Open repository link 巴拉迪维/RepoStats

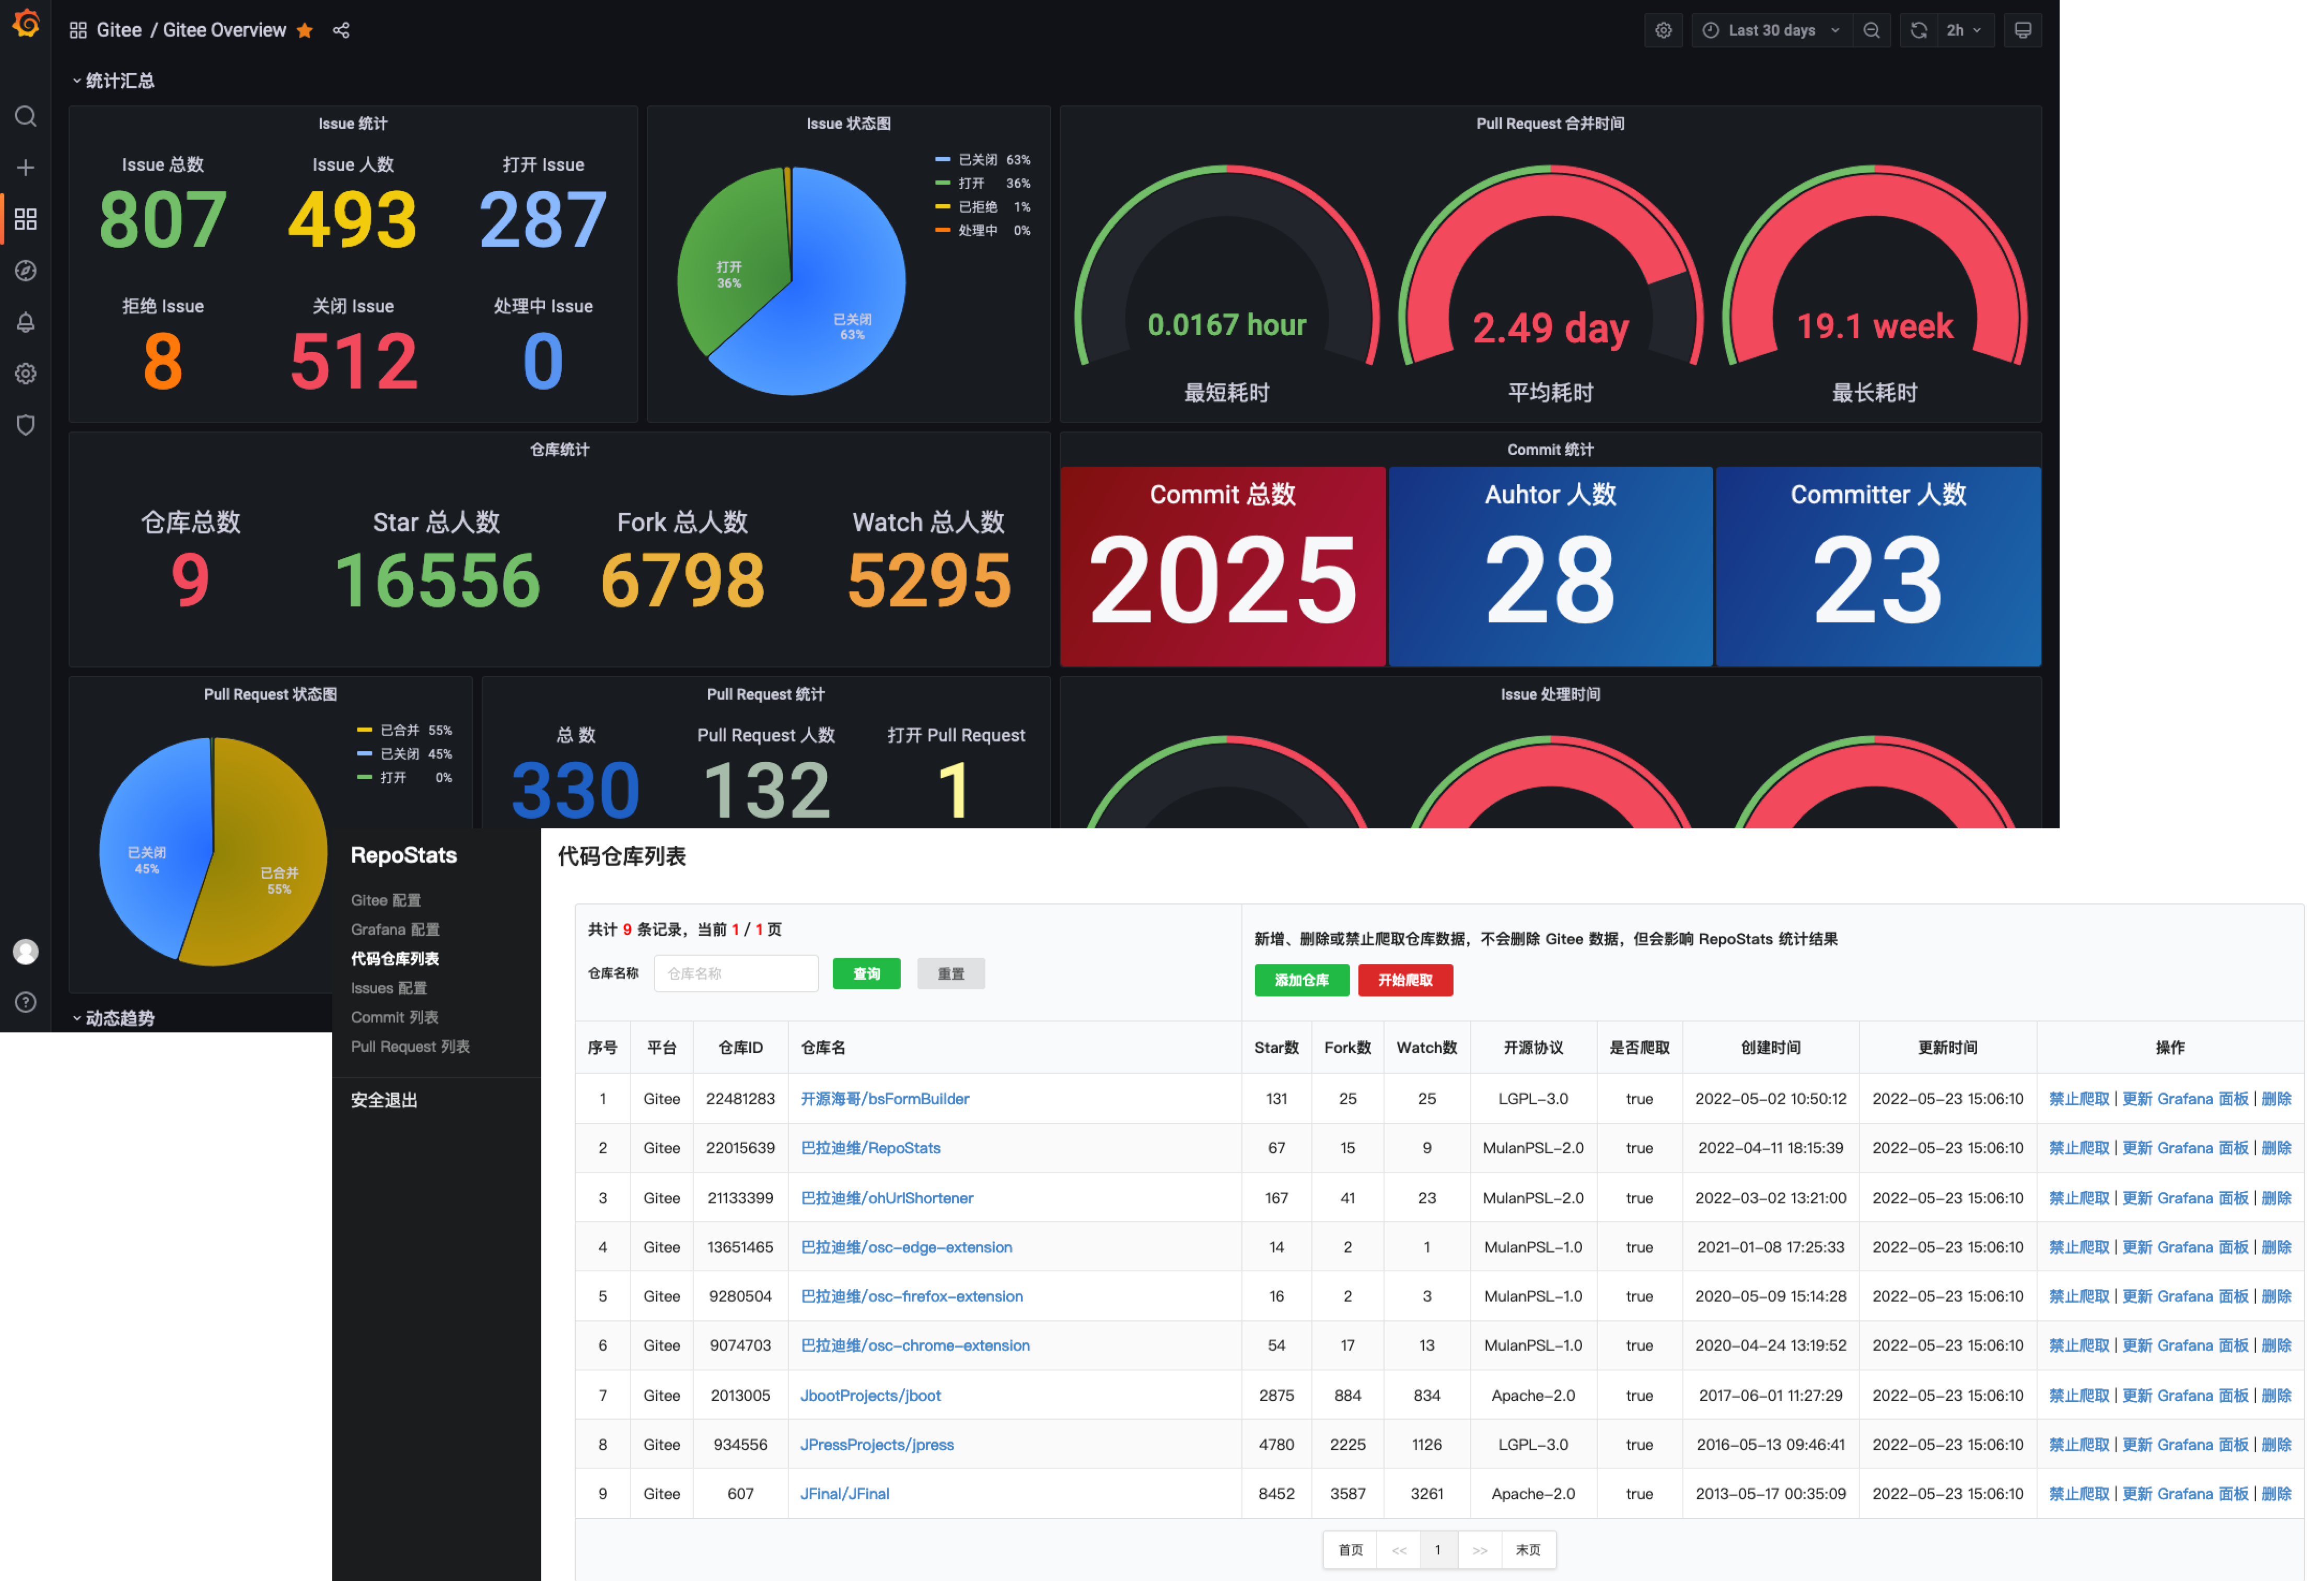870,1148
